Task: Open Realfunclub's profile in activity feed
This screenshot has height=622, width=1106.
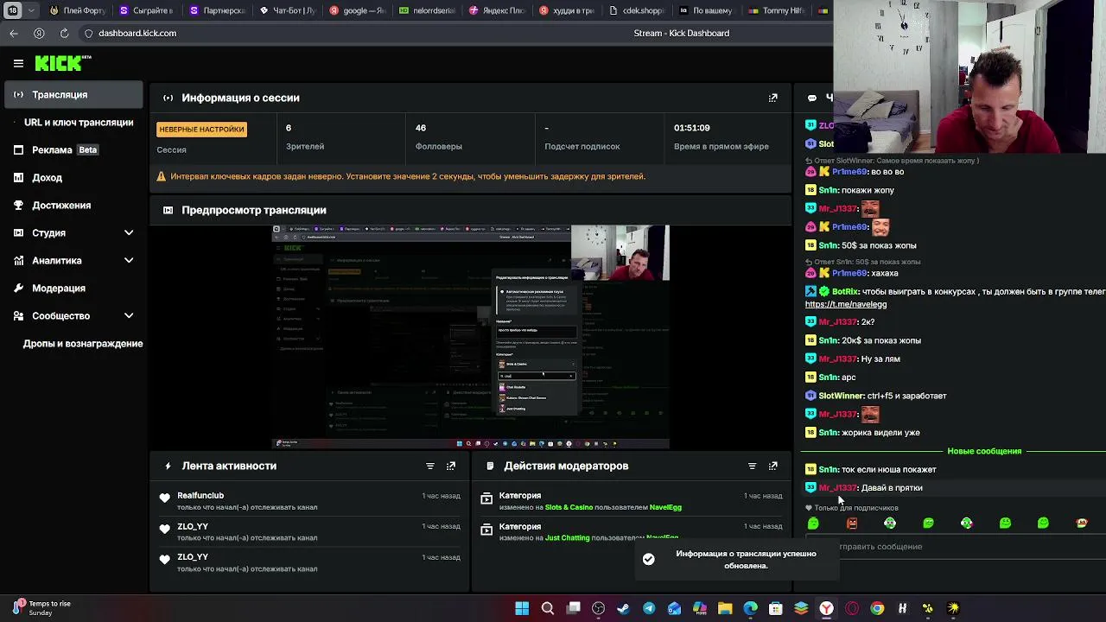Action: point(200,495)
